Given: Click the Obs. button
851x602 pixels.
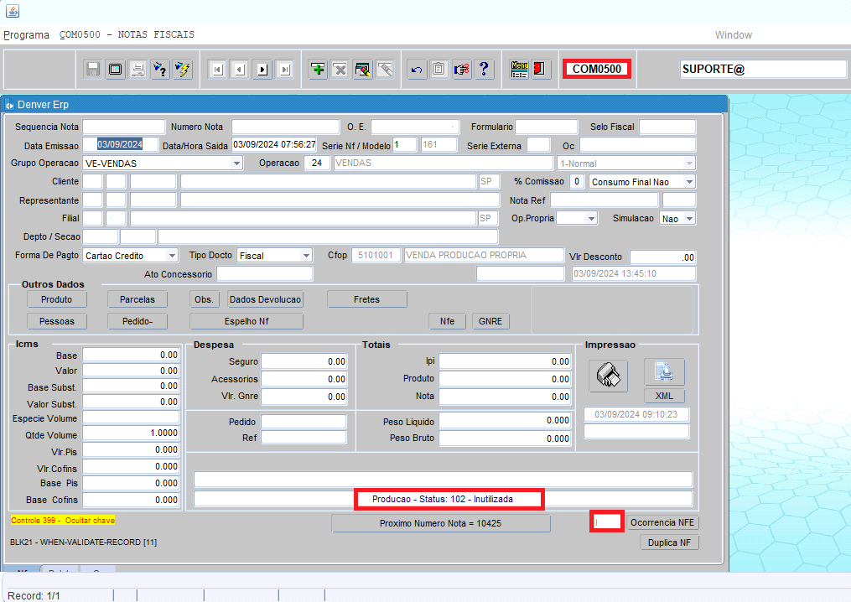Looking at the screenshot, I should pyautogui.click(x=204, y=299).
